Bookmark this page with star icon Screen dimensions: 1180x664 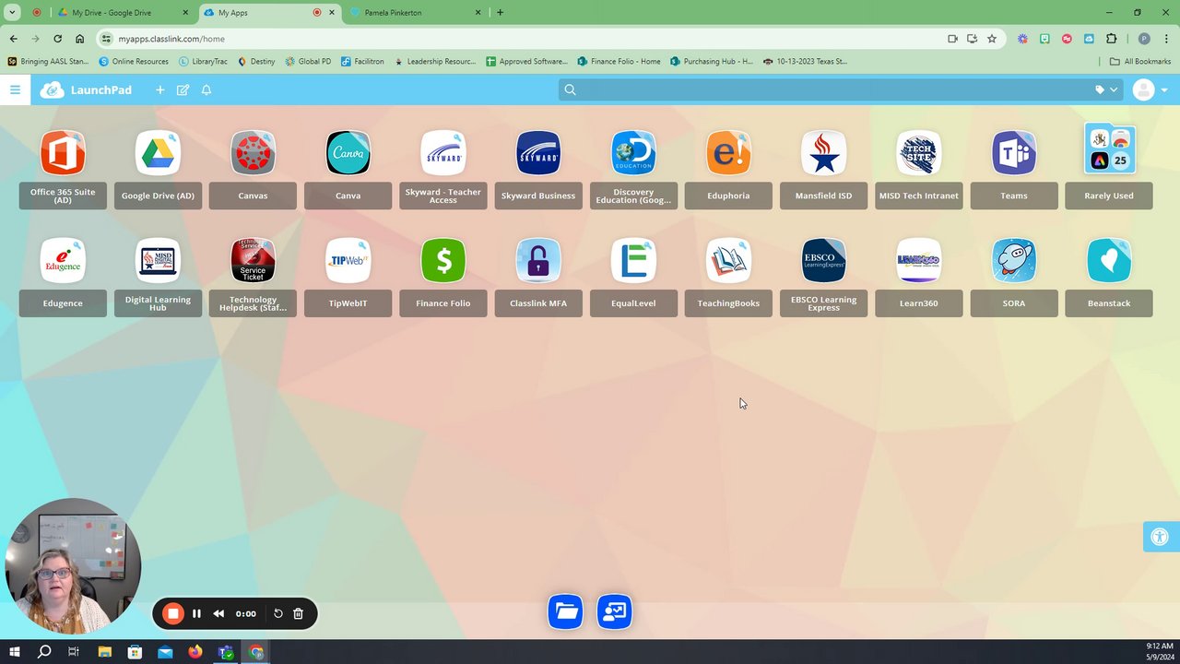click(992, 39)
